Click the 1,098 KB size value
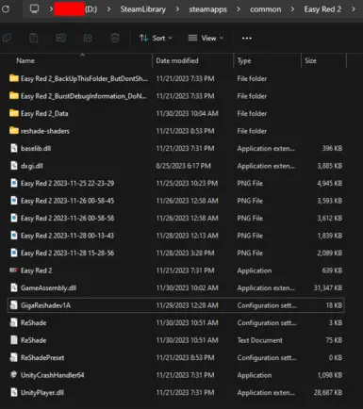This screenshot has height=409, width=363. click(x=330, y=375)
